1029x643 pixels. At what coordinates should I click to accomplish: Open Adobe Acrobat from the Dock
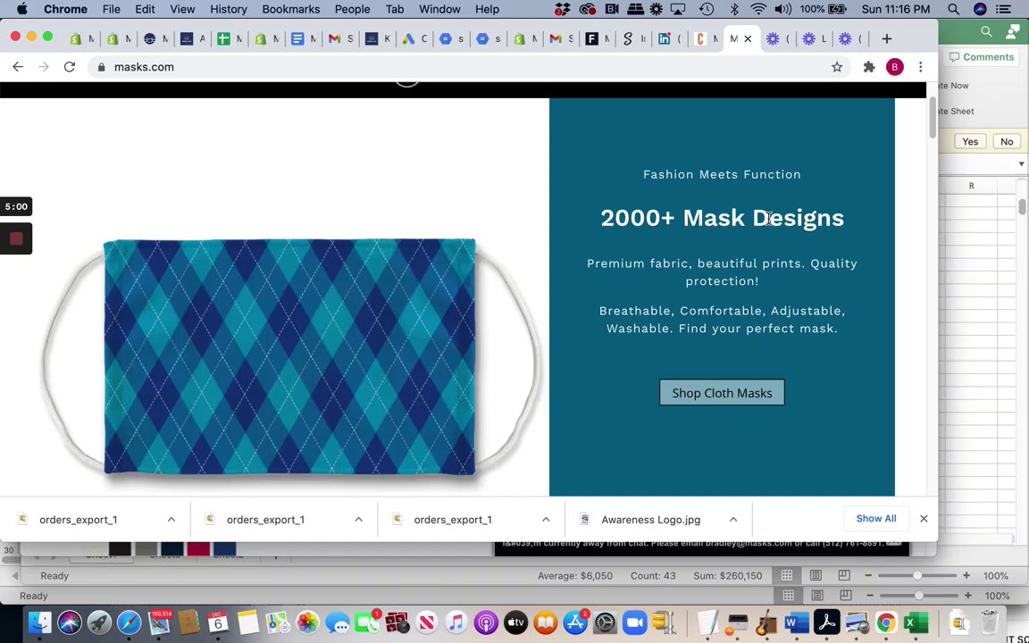pyautogui.click(x=826, y=622)
